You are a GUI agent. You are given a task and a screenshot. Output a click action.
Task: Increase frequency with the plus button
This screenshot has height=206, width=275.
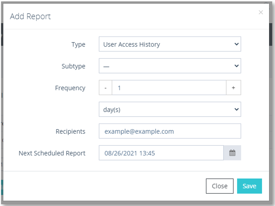click(234, 87)
